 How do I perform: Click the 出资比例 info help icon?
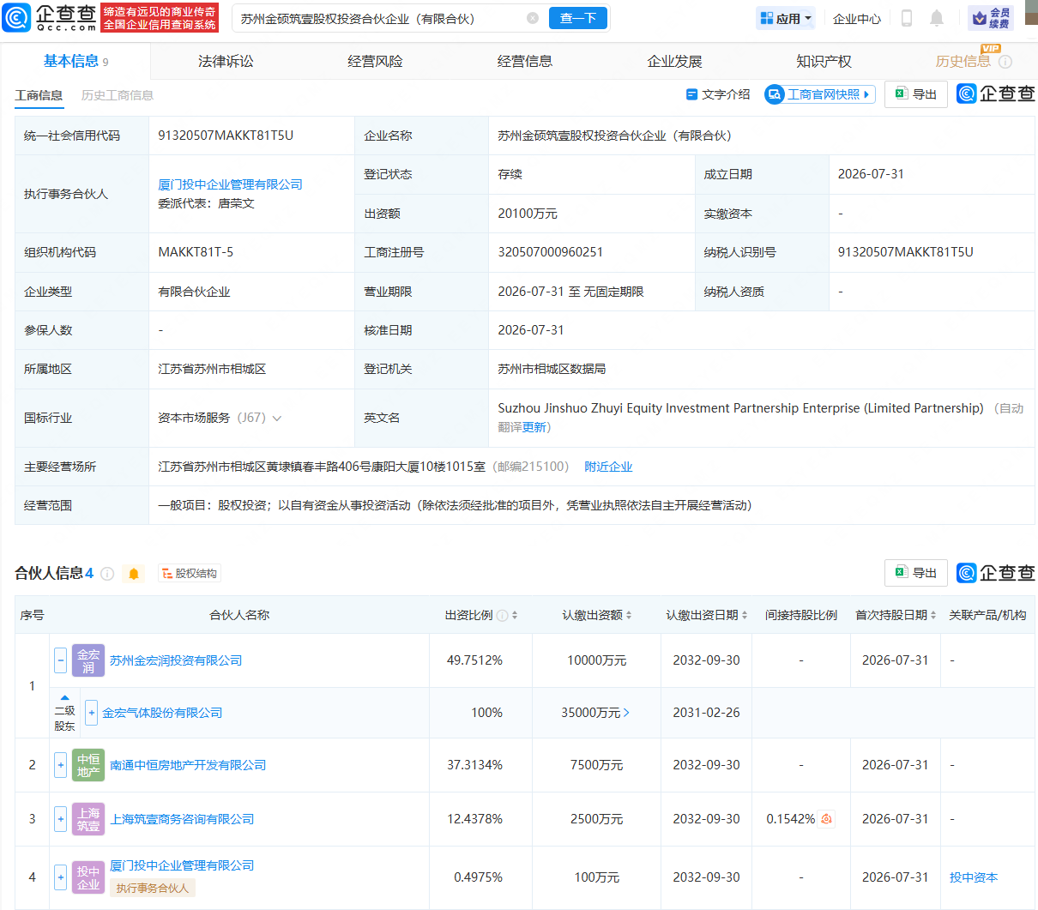pos(503,615)
